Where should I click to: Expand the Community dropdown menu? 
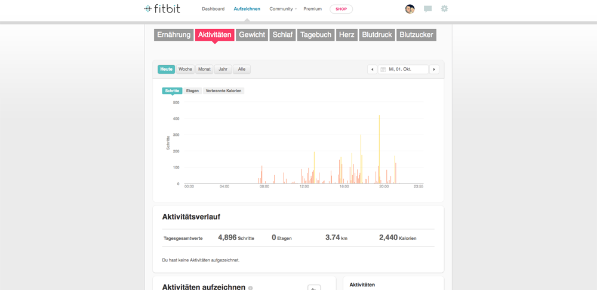click(x=282, y=9)
